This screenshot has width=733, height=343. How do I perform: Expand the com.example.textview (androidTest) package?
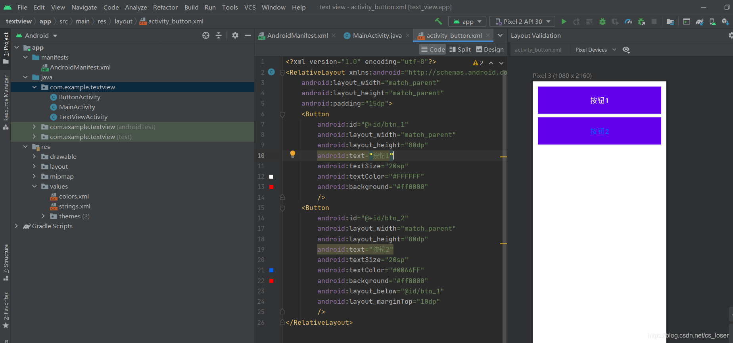34,127
